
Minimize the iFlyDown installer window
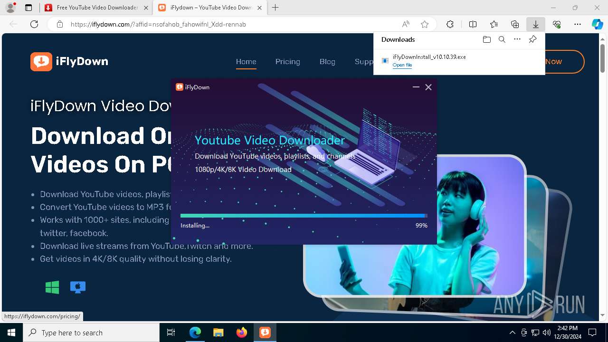(416, 87)
